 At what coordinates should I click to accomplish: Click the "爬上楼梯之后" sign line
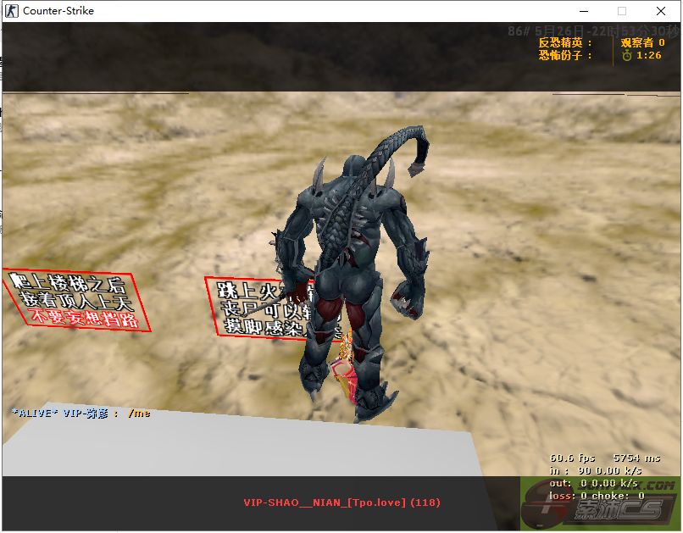tap(68, 283)
